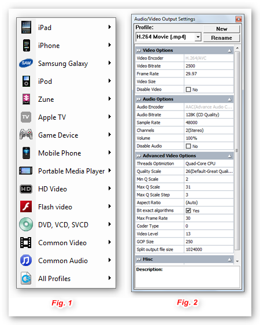Click the Video Bitrate value 2500

click(x=209, y=66)
